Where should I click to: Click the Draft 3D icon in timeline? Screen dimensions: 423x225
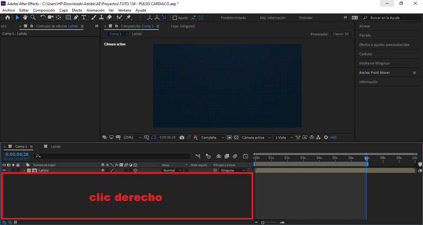click(208, 156)
